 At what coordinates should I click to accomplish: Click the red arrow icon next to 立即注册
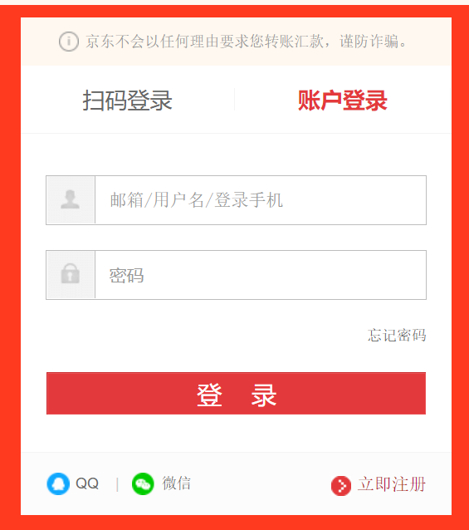[341, 486]
